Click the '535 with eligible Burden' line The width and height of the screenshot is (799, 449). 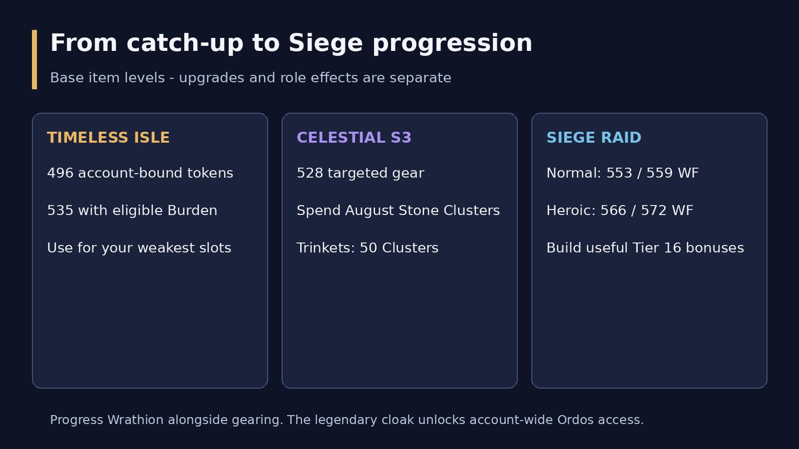point(132,210)
